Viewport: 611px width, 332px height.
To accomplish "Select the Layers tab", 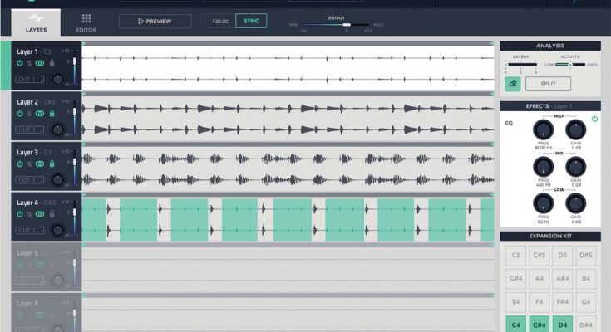I will 36,22.
